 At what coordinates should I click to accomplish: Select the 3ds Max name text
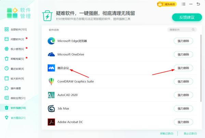(x=63, y=108)
